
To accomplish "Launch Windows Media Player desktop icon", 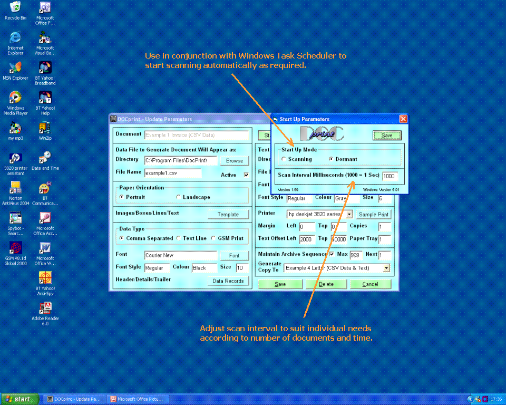I will (x=15, y=98).
